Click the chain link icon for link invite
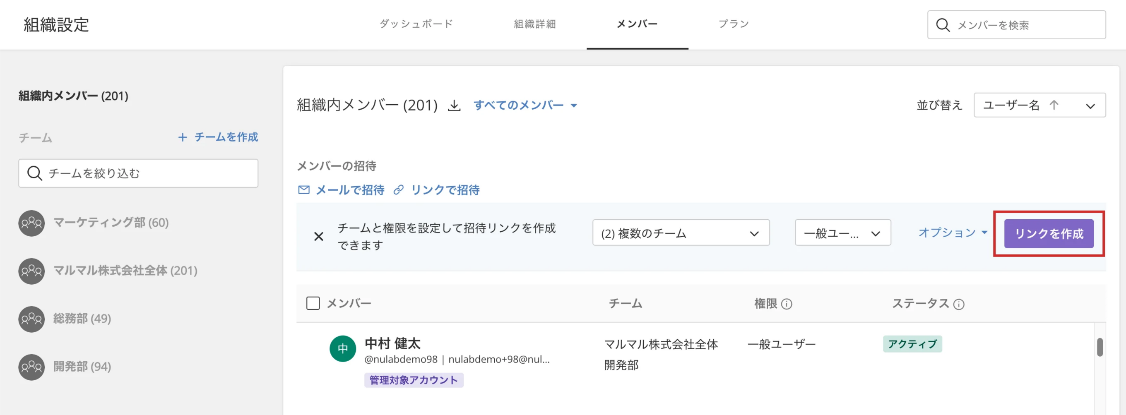The width and height of the screenshot is (1126, 415). [x=398, y=190]
